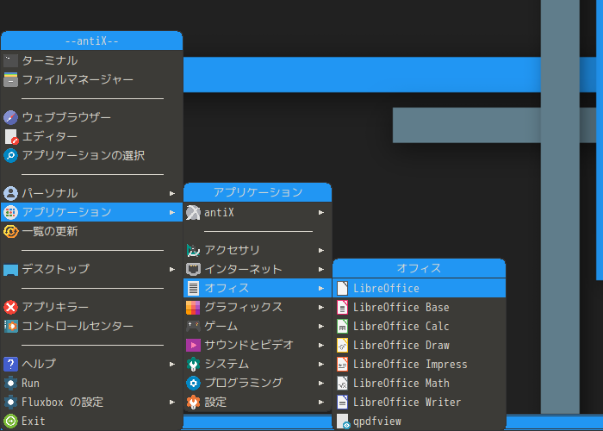Click the question mark help icon

[x=10, y=364]
